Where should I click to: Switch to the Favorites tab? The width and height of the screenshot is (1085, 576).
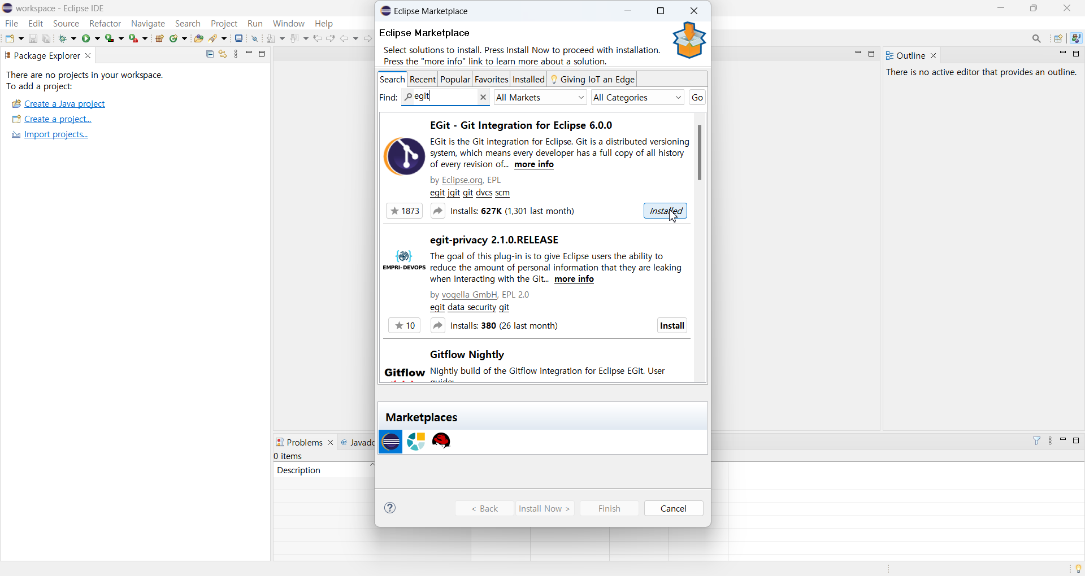(x=492, y=80)
